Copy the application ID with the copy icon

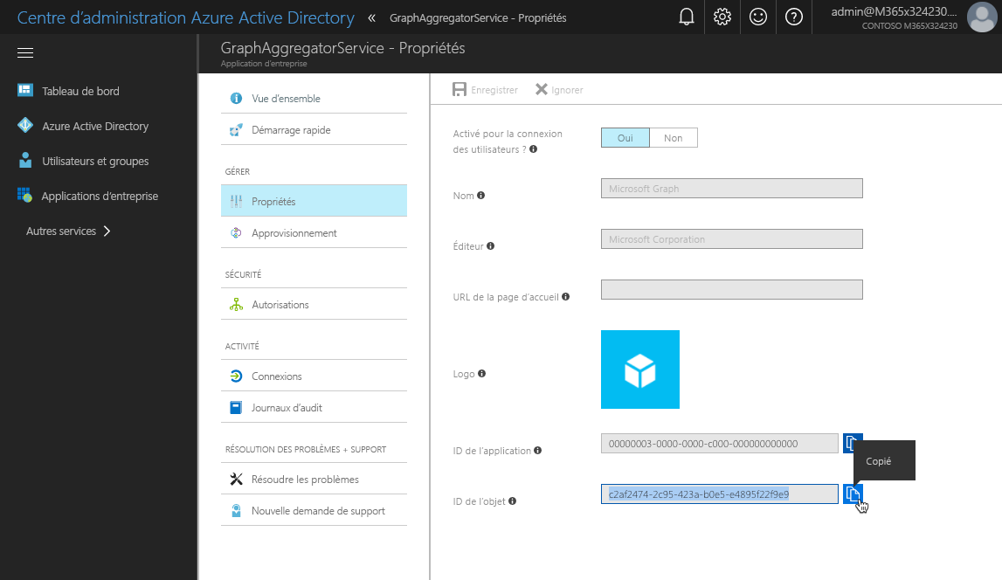[851, 443]
